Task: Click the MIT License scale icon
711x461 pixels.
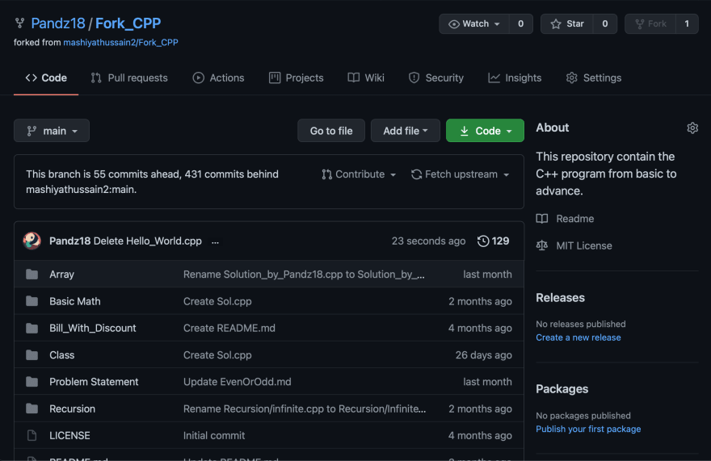Action: click(542, 245)
